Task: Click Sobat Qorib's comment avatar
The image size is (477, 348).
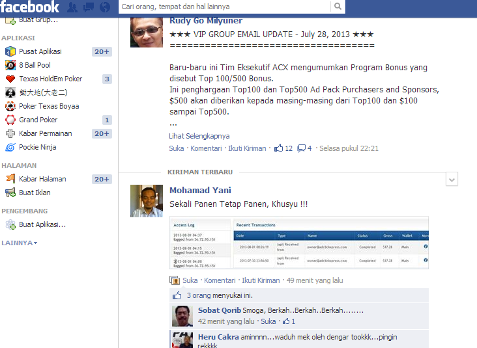Action: tap(182, 316)
